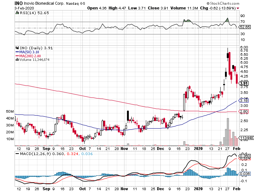254x192 pixels.
Task: Click the Nov marker below the price panel
Action: (124, 149)
